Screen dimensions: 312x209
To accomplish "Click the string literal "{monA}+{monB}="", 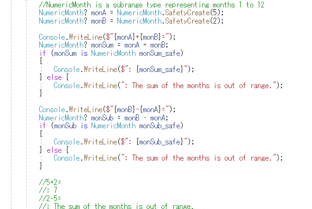I will [x=140, y=37].
